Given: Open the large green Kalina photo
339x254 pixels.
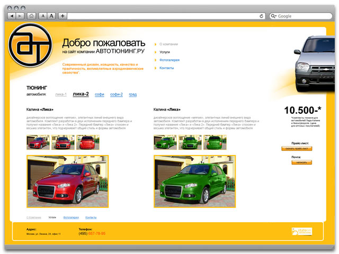Looking at the screenshot, I should click(x=195, y=182).
